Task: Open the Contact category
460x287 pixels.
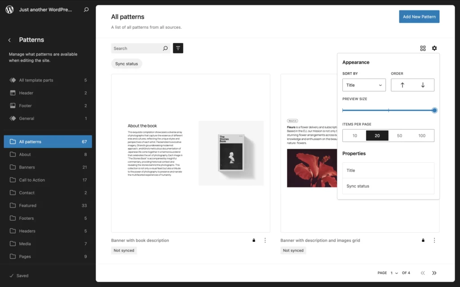Action: (x=48, y=193)
